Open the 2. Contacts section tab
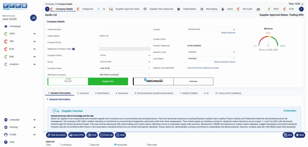This screenshot has width=308, height=147. (x=83, y=93)
